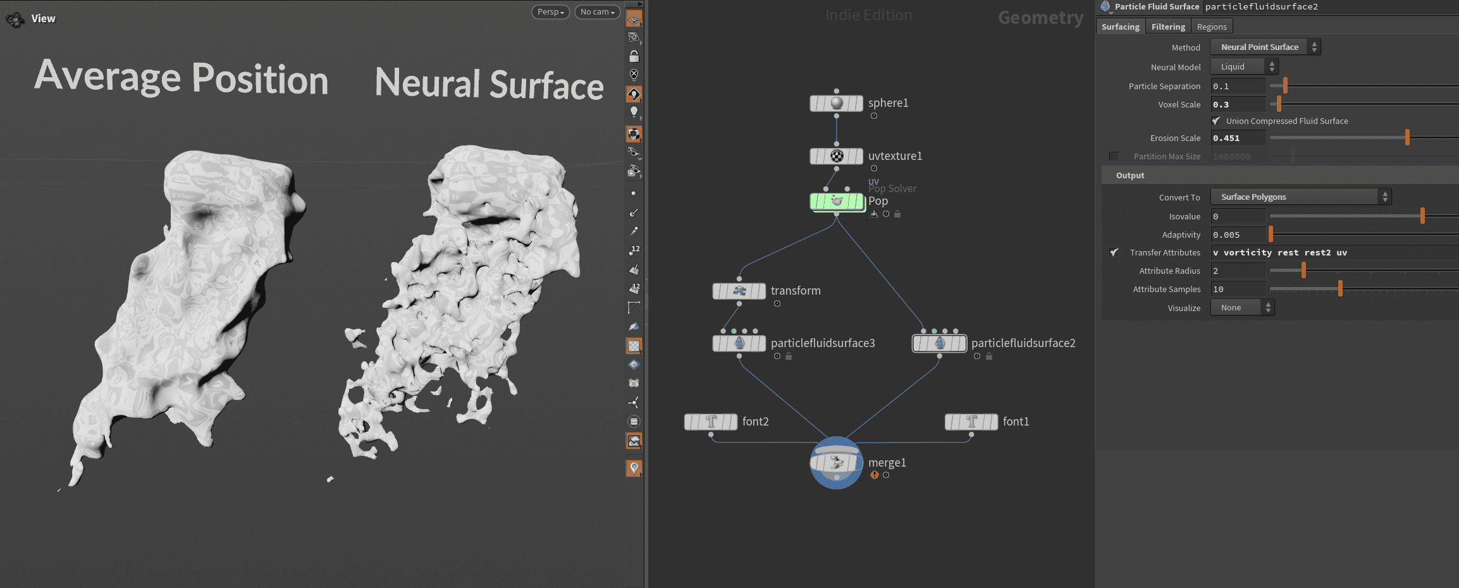1459x588 pixels.
Task: Select the font2 node icon
Action: tap(710, 421)
